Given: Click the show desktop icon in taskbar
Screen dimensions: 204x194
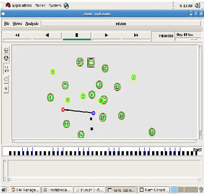Looking at the screenshot, I should (4, 190).
